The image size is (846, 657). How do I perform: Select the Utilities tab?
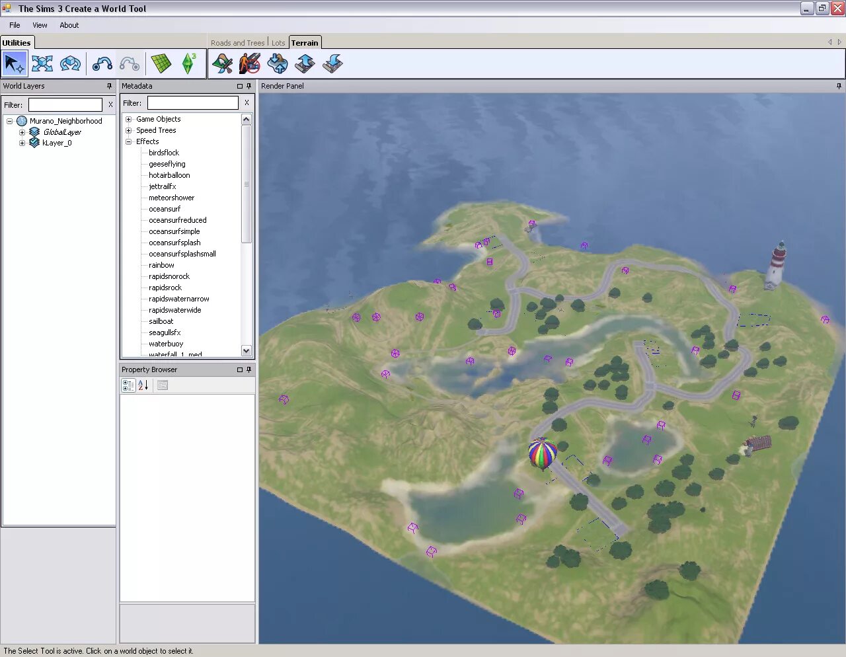tap(17, 42)
